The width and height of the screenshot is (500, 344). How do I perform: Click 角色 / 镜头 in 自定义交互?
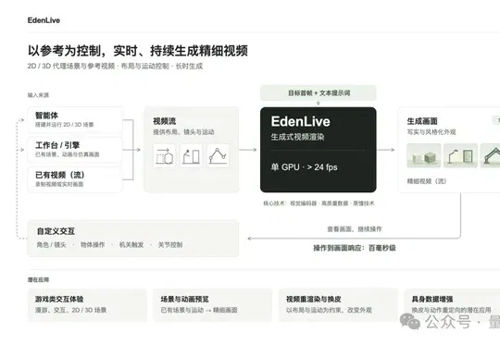point(52,245)
